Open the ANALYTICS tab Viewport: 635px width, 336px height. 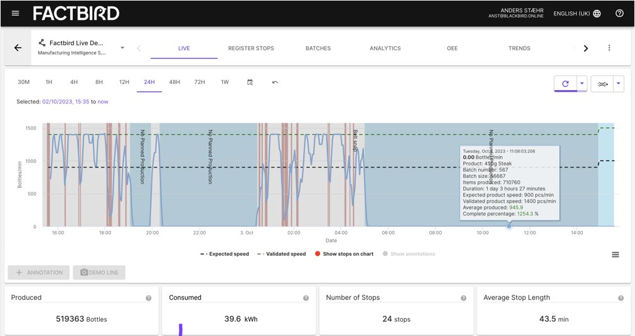(x=385, y=48)
